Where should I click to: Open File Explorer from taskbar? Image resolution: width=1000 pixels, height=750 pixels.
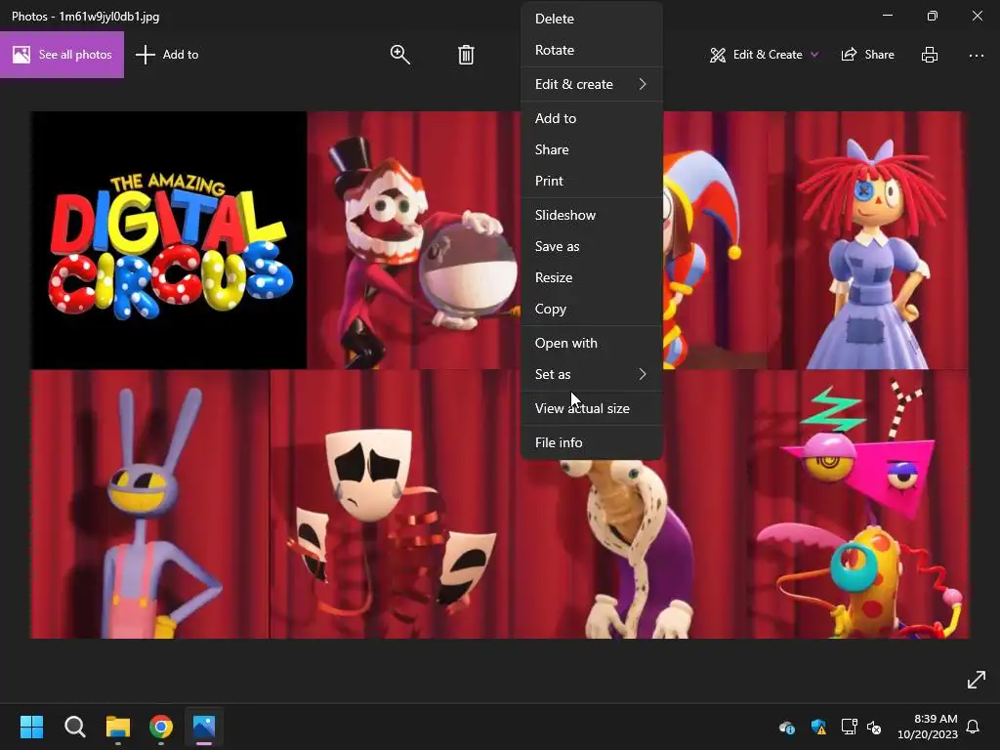click(x=118, y=727)
